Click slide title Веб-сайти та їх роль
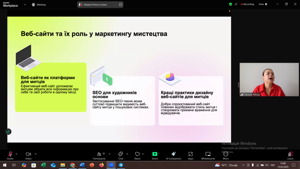300x169 pixels. pyautogui.click(x=94, y=34)
